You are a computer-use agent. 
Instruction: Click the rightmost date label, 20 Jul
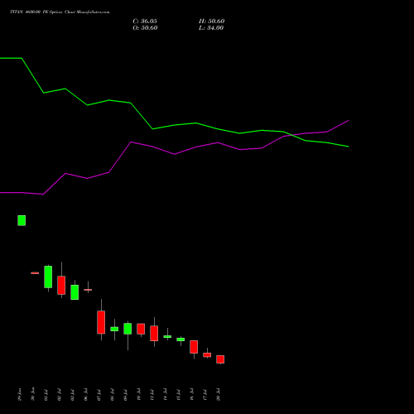click(x=219, y=394)
